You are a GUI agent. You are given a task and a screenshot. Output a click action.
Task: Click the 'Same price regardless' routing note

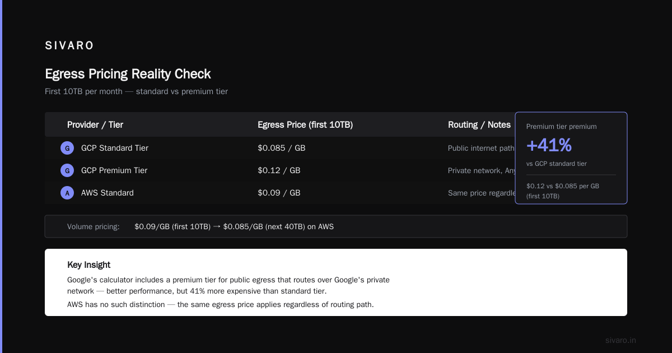click(x=481, y=193)
